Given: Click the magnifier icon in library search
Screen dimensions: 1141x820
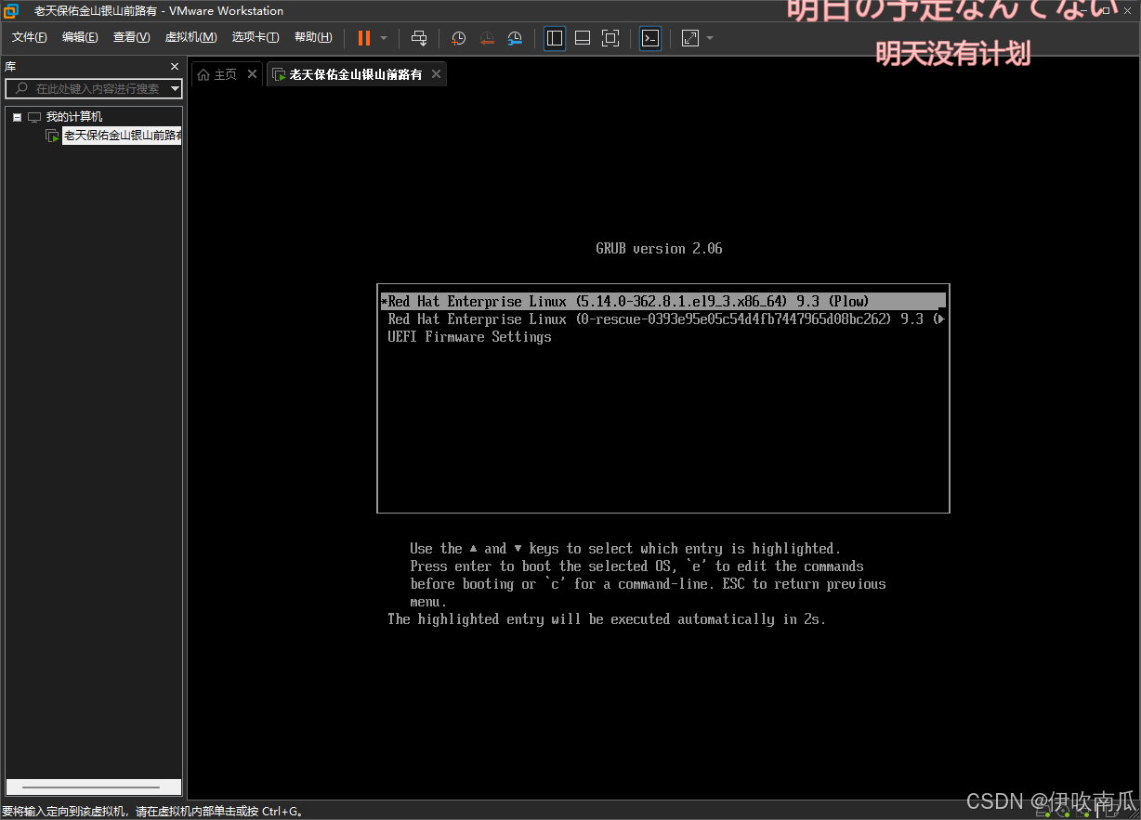Looking at the screenshot, I should tap(22, 88).
